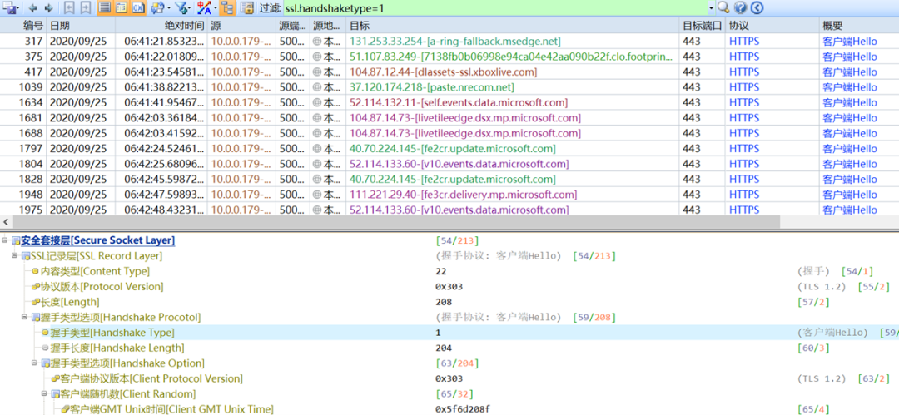Sort by the 协议 column header
The width and height of the screenshot is (899, 415).
(739, 26)
